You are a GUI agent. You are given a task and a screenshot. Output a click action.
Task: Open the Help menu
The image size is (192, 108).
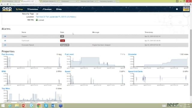pyautogui.click(x=59, y=9)
